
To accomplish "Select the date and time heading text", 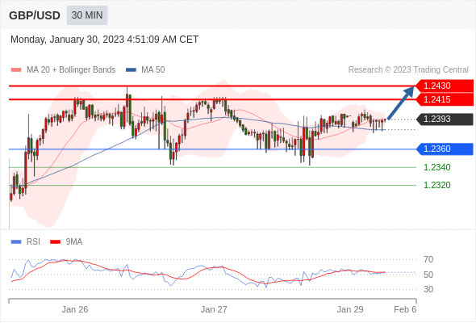I will 104,40.
